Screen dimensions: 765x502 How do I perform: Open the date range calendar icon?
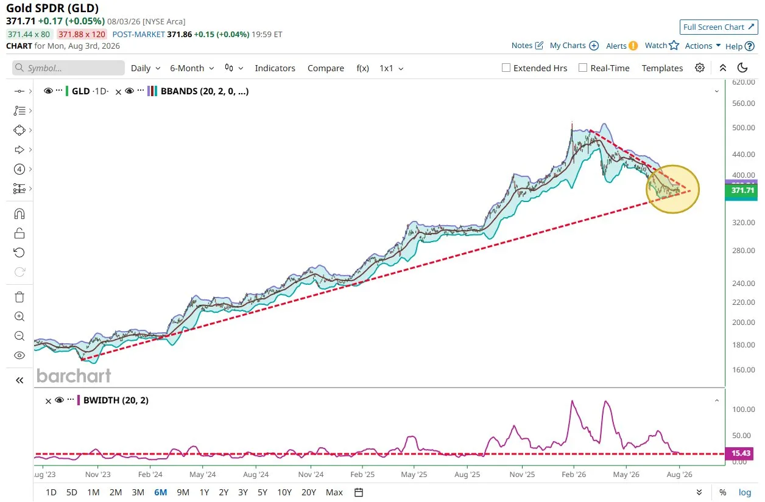click(x=359, y=492)
